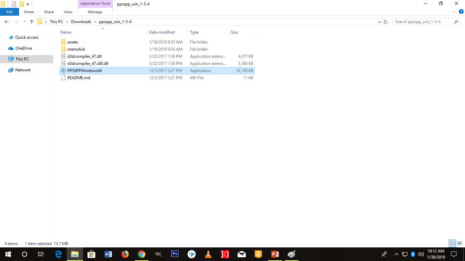The height and width of the screenshot is (261, 465).
Task: Click the taskbar clock and date
Action: (436, 254)
